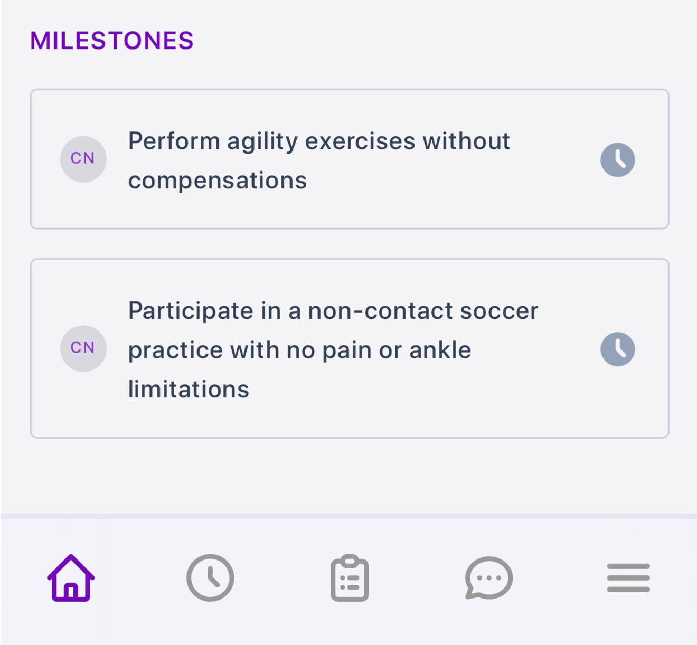
Task: Tap the pending clock icon on agility milestone
Action: point(618,159)
